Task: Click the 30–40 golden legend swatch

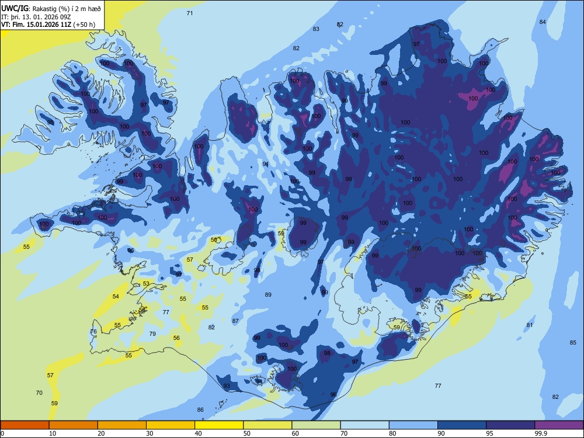Action: click(x=171, y=425)
